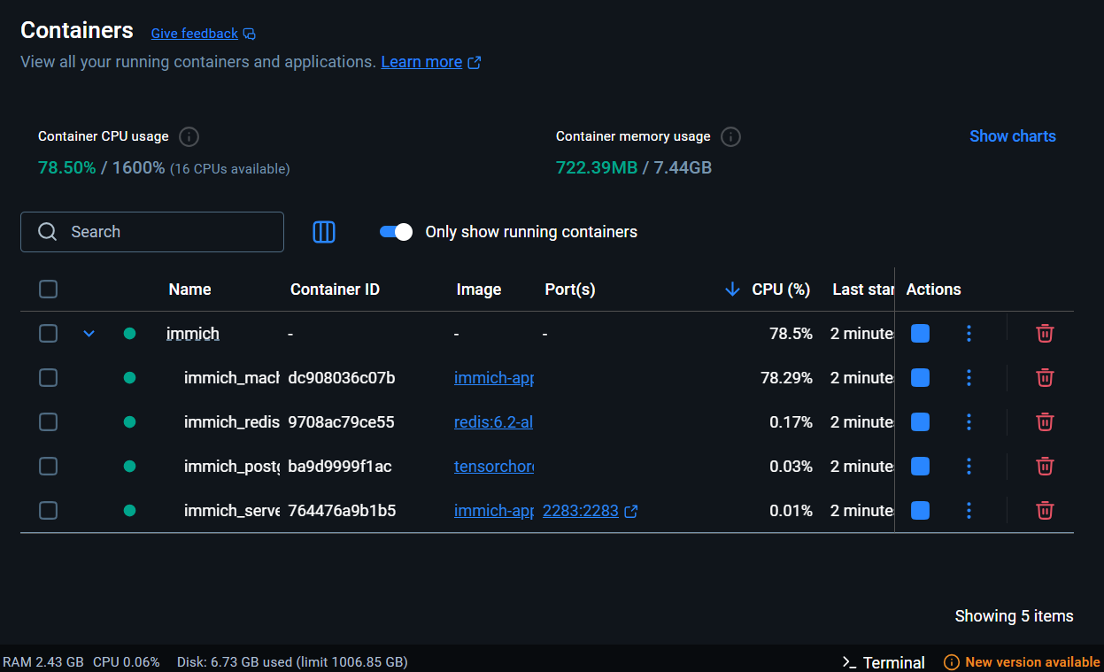Tick the checkbox for dc908036c07b row
The height and width of the screenshot is (672, 1104).
click(49, 378)
